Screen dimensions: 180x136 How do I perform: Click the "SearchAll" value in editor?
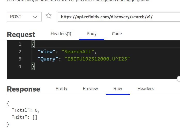(78, 52)
